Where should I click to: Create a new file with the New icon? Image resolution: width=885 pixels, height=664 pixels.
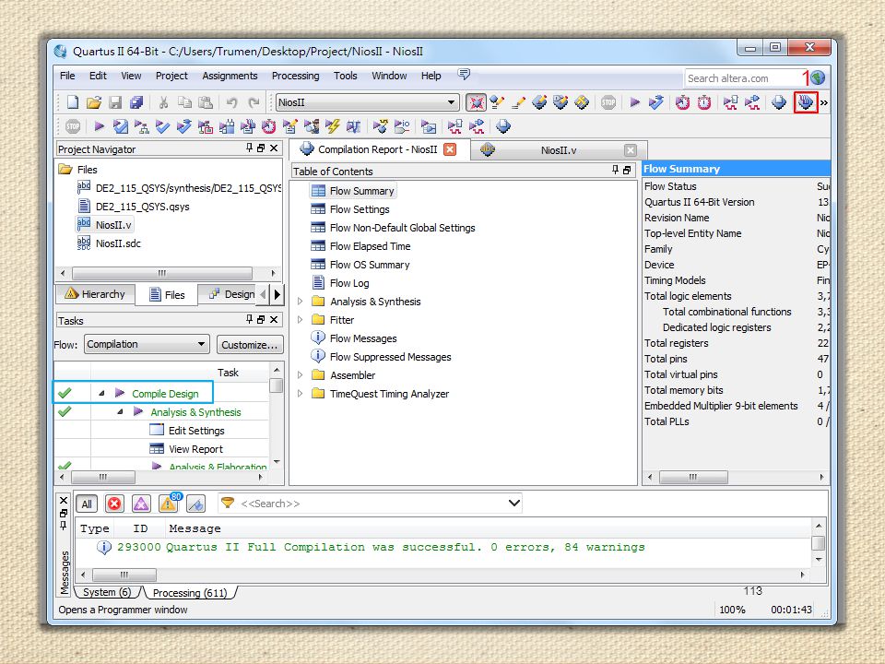tap(72, 102)
